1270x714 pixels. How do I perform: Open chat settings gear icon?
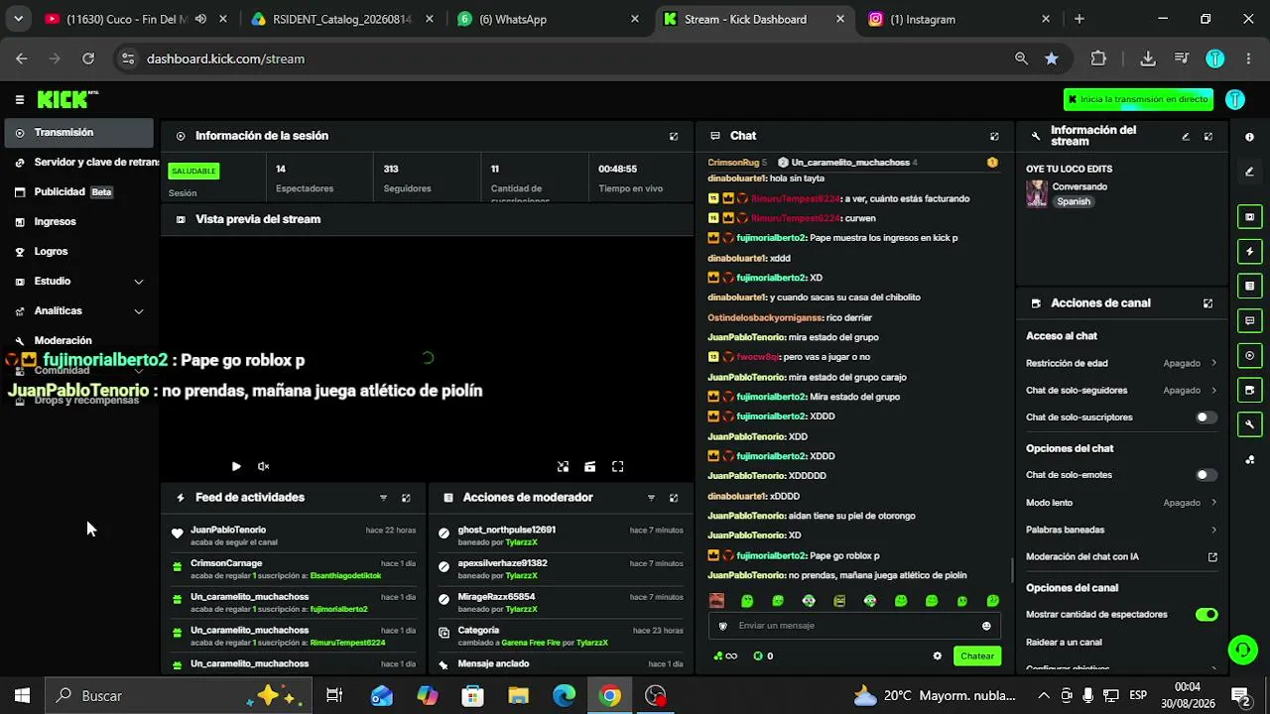937,655
